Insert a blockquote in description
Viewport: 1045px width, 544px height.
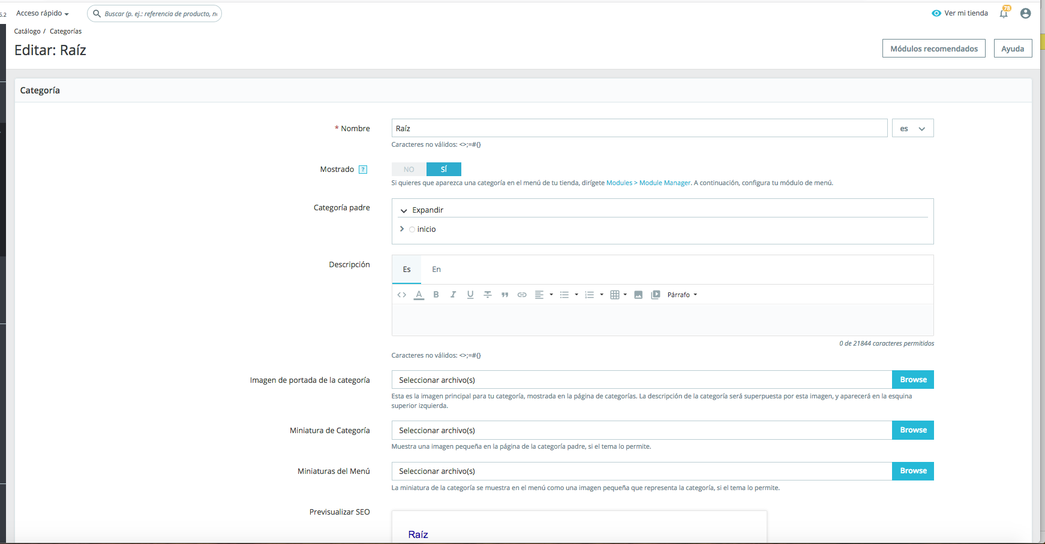tap(505, 295)
